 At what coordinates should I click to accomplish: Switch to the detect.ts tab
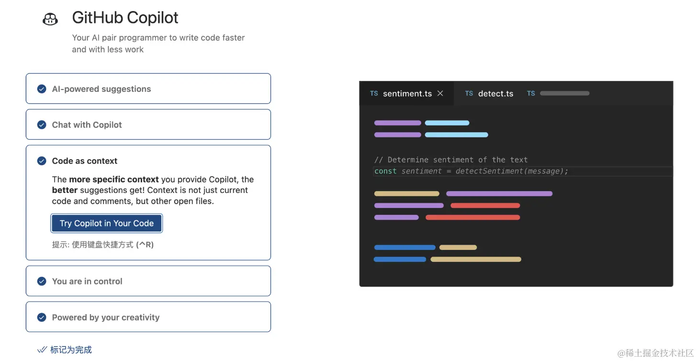pyautogui.click(x=495, y=94)
